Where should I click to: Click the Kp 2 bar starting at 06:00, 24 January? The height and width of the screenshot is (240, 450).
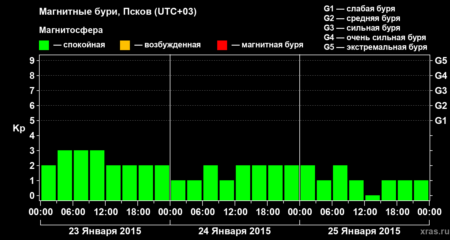[x=211, y=183]
